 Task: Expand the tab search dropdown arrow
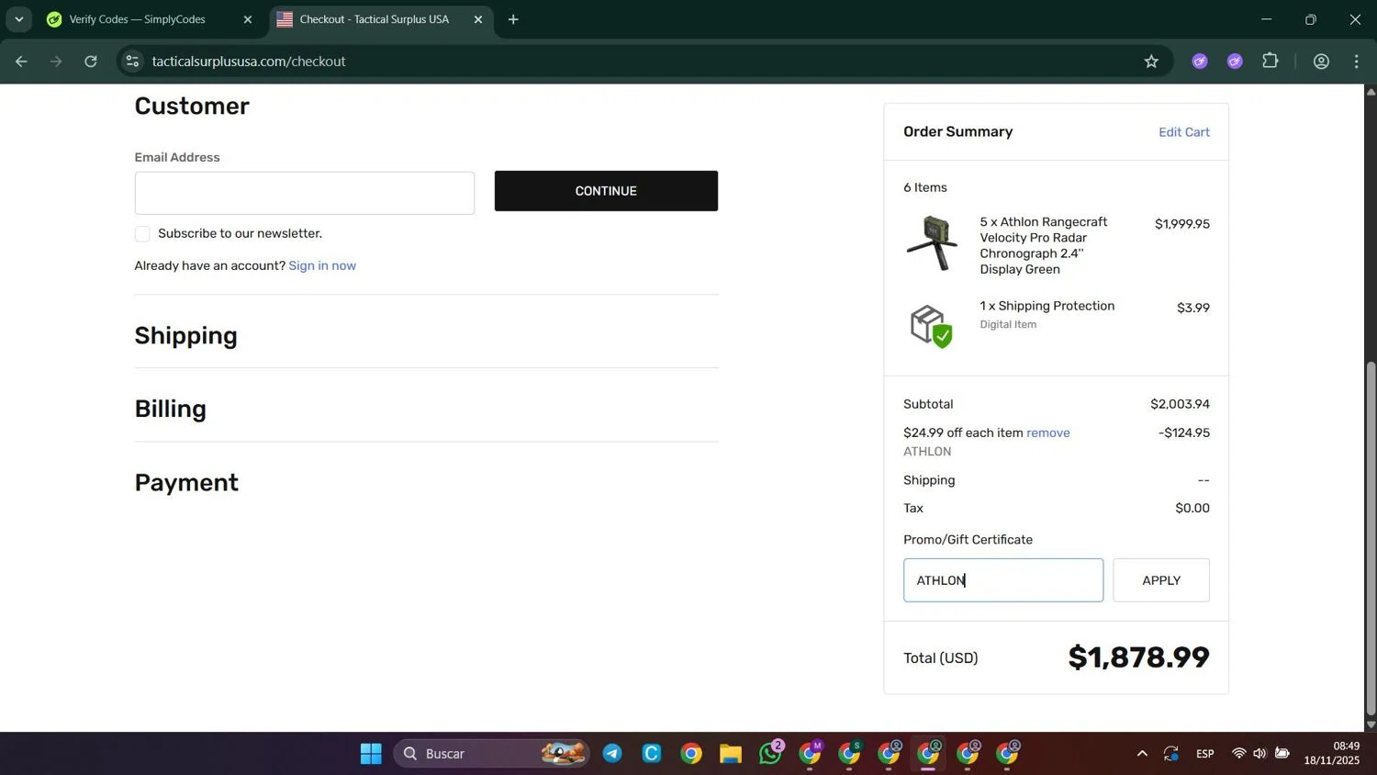click(x=18, y=19)
